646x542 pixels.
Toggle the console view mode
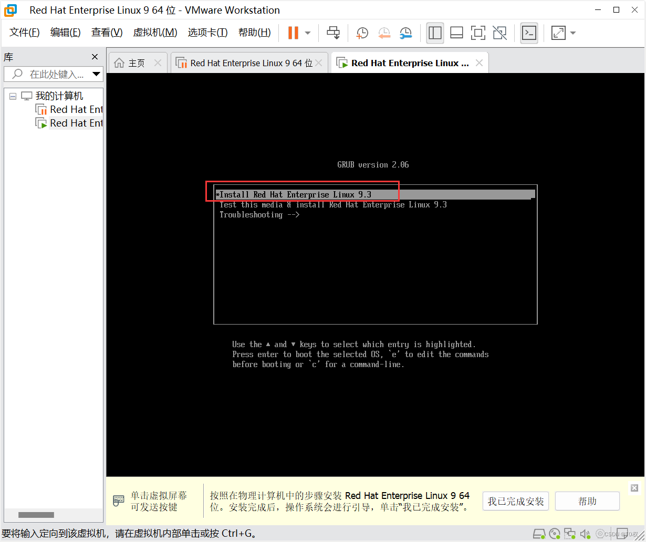click(529, 33)
